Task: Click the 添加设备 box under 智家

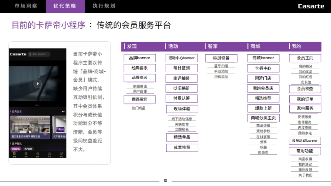Action: coord(221,58)
